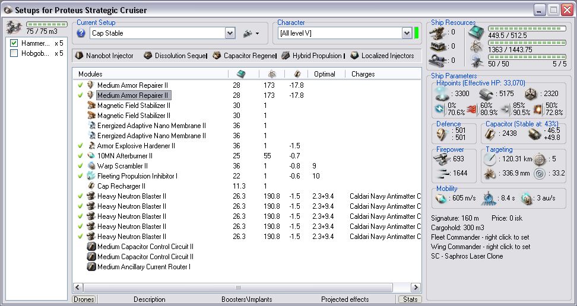Click the Armor Explosive Hardener II module icon
577x306 pixels.
(x=91, y=146)
